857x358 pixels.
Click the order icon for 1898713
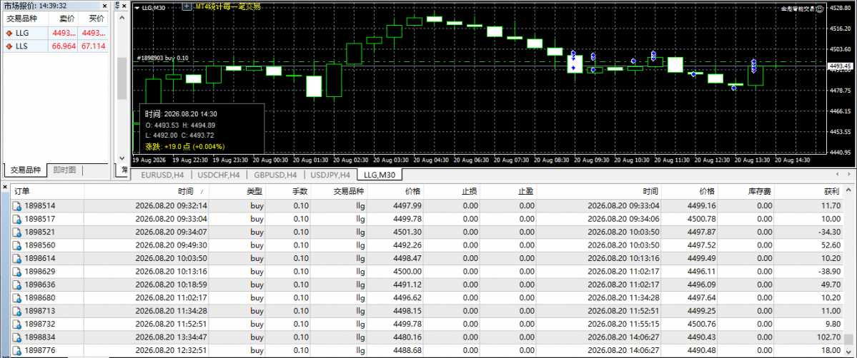pyautogui.click(x=17, y=310)
